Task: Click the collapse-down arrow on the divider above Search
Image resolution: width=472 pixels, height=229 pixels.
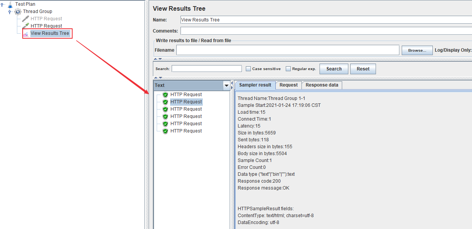Action: (x=160, y=59)
